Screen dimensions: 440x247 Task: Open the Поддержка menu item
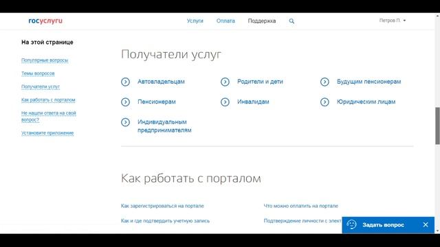(x=262, y=21)
